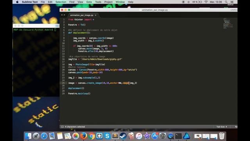
Task: Open Safari compass icon in Dock
Action: click(44, 136)
